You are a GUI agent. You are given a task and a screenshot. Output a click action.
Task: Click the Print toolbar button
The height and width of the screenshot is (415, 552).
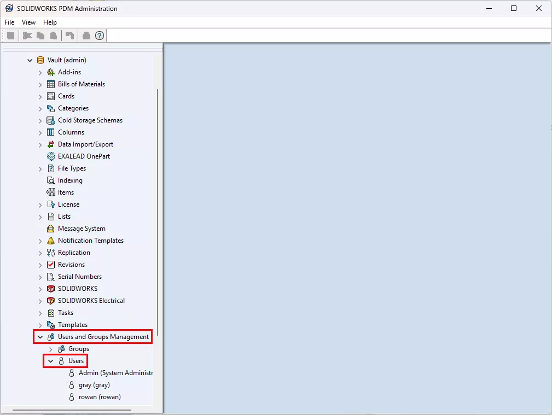click(x=86, y=36)
